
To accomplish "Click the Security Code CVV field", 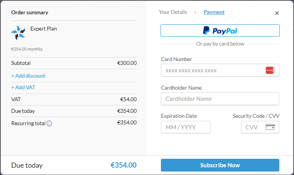I will point(260,127).
